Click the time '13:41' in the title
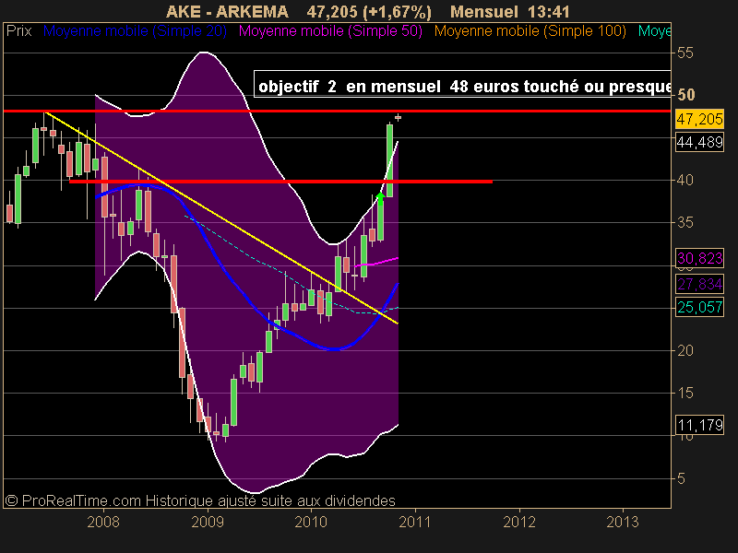The image size is (738, 553). pos(548,11)
